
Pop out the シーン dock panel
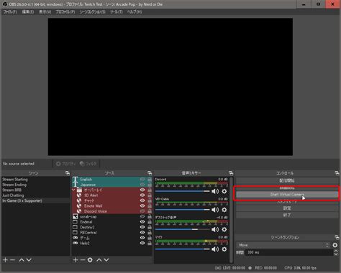pyautogui.click(x=68, y=173)
